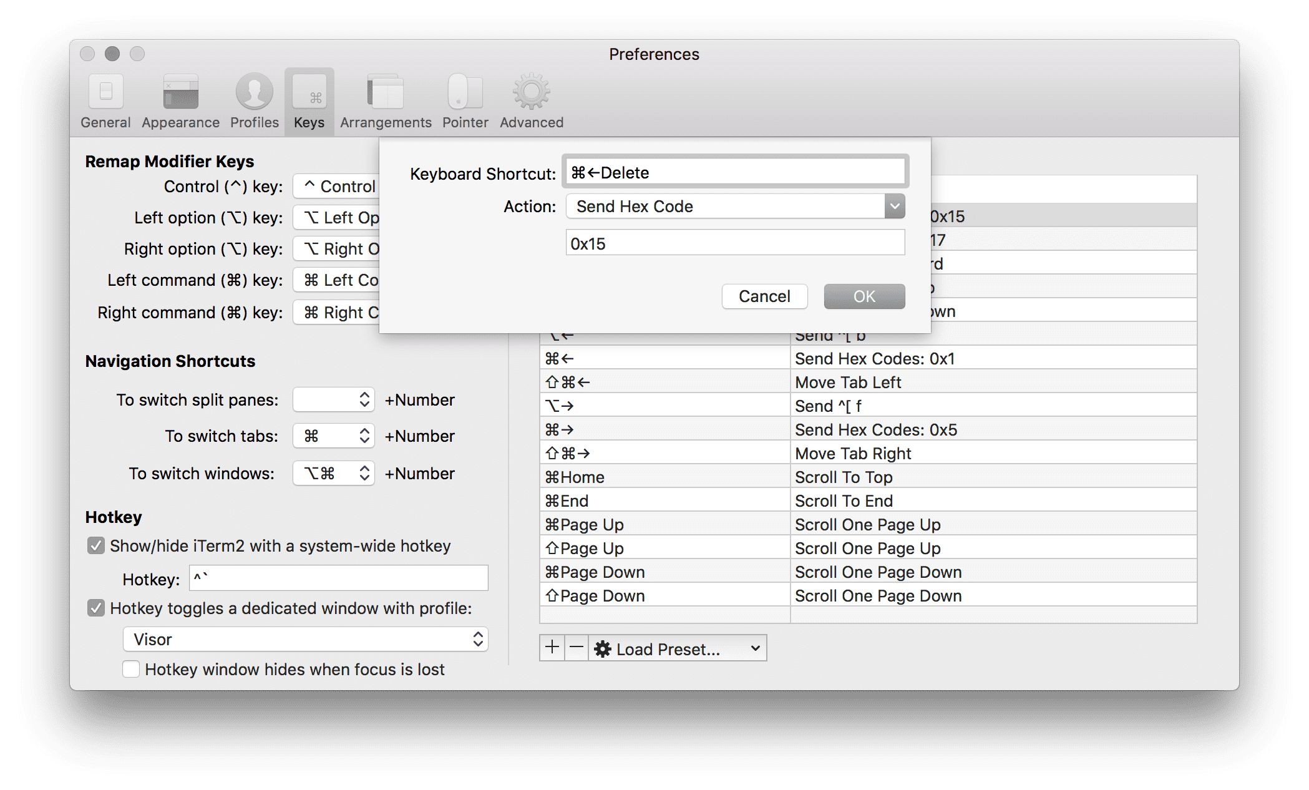Open the Advanced gear icon
The image size is (1309, 790).
point(531,93)
